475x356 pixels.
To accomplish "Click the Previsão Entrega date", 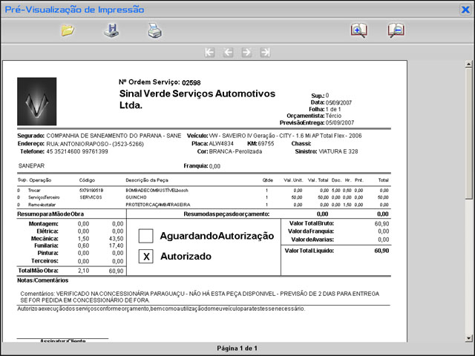I will click(340, 122).
